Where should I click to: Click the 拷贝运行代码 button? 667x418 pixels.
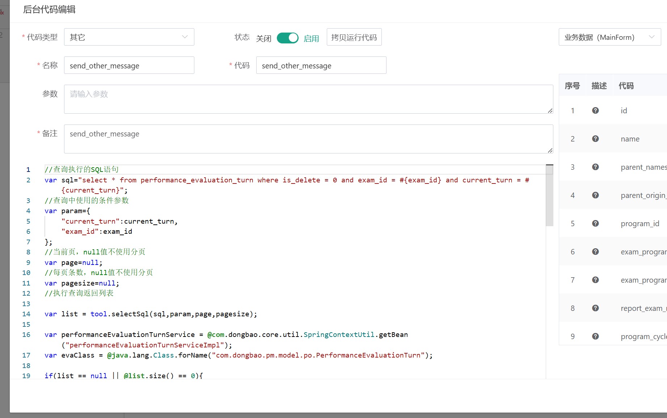coord(354,37)
